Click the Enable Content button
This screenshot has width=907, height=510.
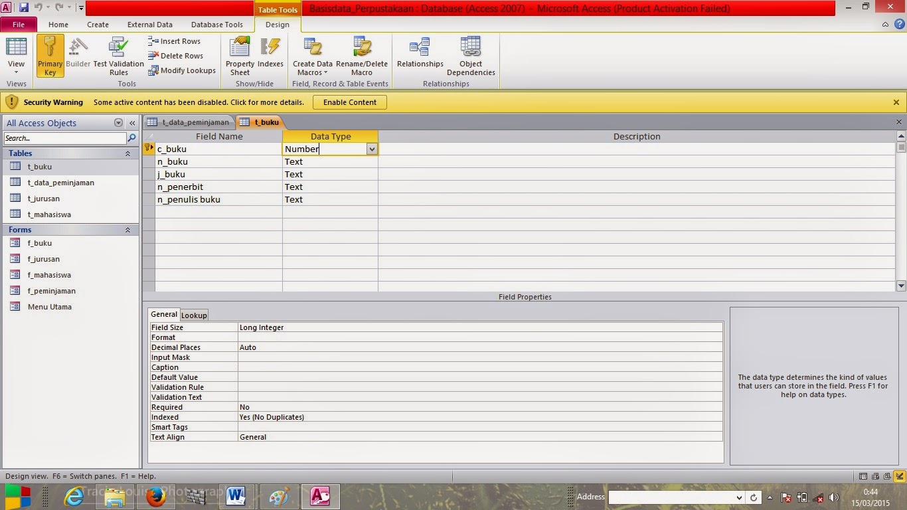(x=349, y=102)
